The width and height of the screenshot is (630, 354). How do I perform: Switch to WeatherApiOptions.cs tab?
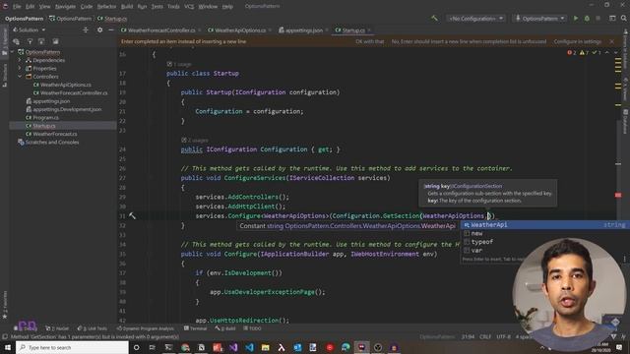[240, 30]
